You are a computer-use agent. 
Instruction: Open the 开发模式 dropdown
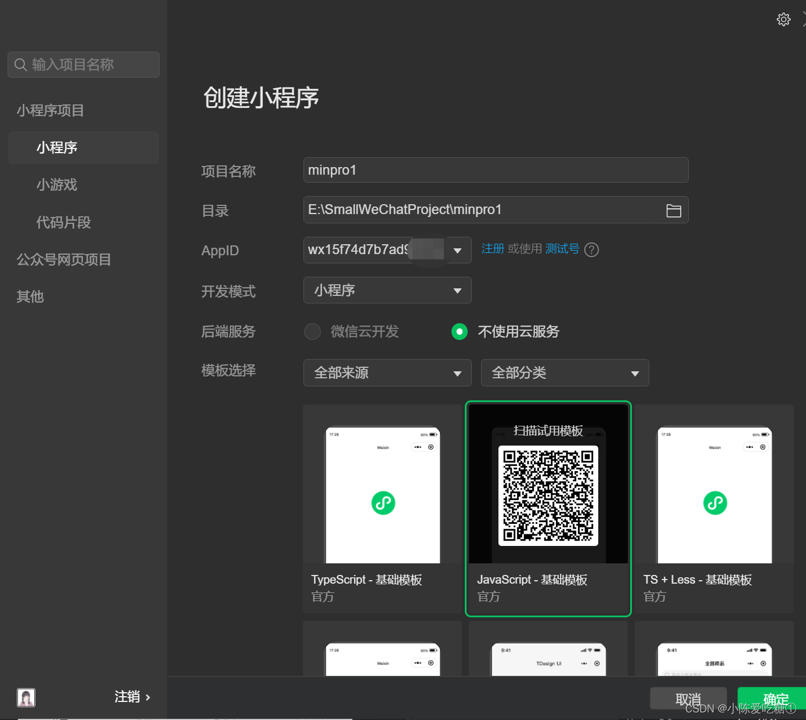(x=387, y=290)
